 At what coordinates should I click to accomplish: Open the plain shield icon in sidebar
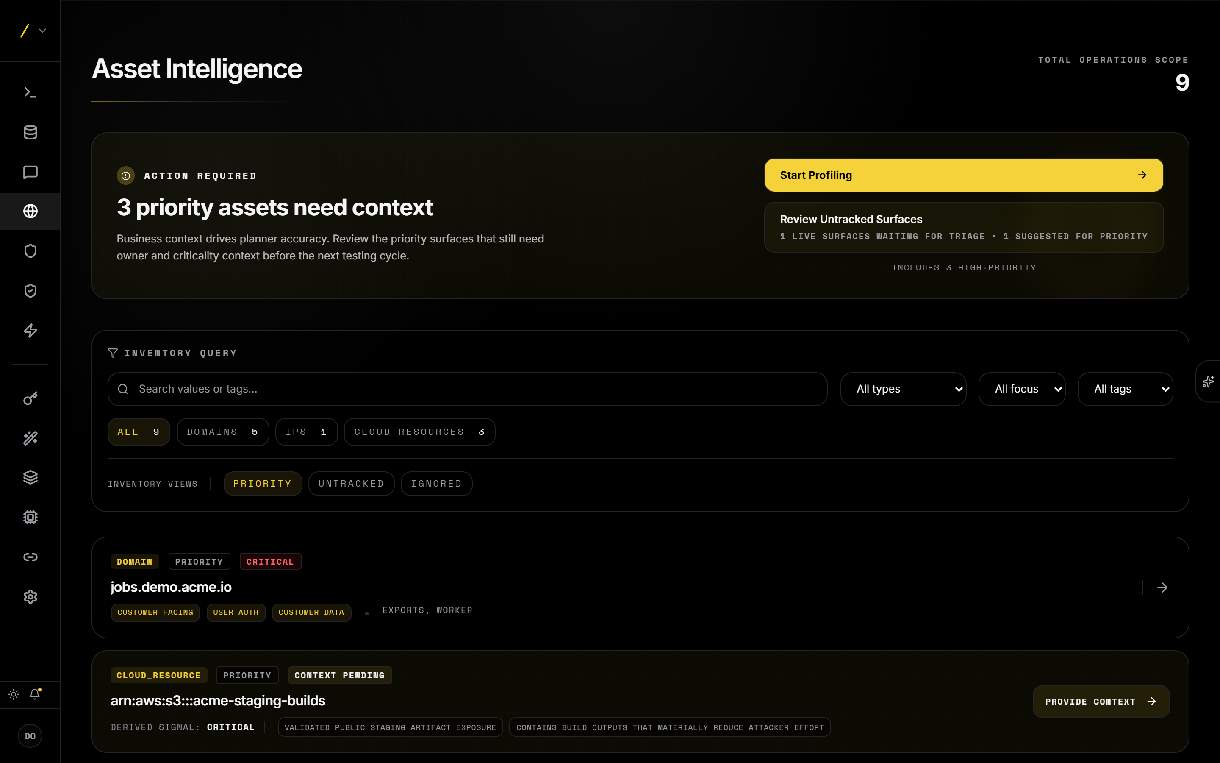[30, 251]
